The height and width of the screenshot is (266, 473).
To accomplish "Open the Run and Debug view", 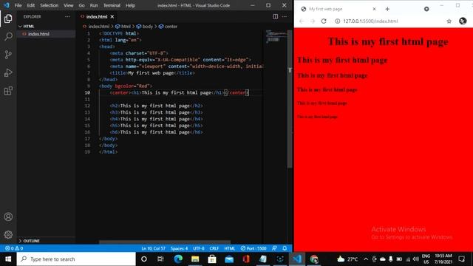I will [x=8, y=72].
